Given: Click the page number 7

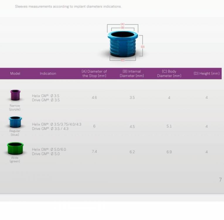Looking at the screenshot, I should click(x=220, y=180).
